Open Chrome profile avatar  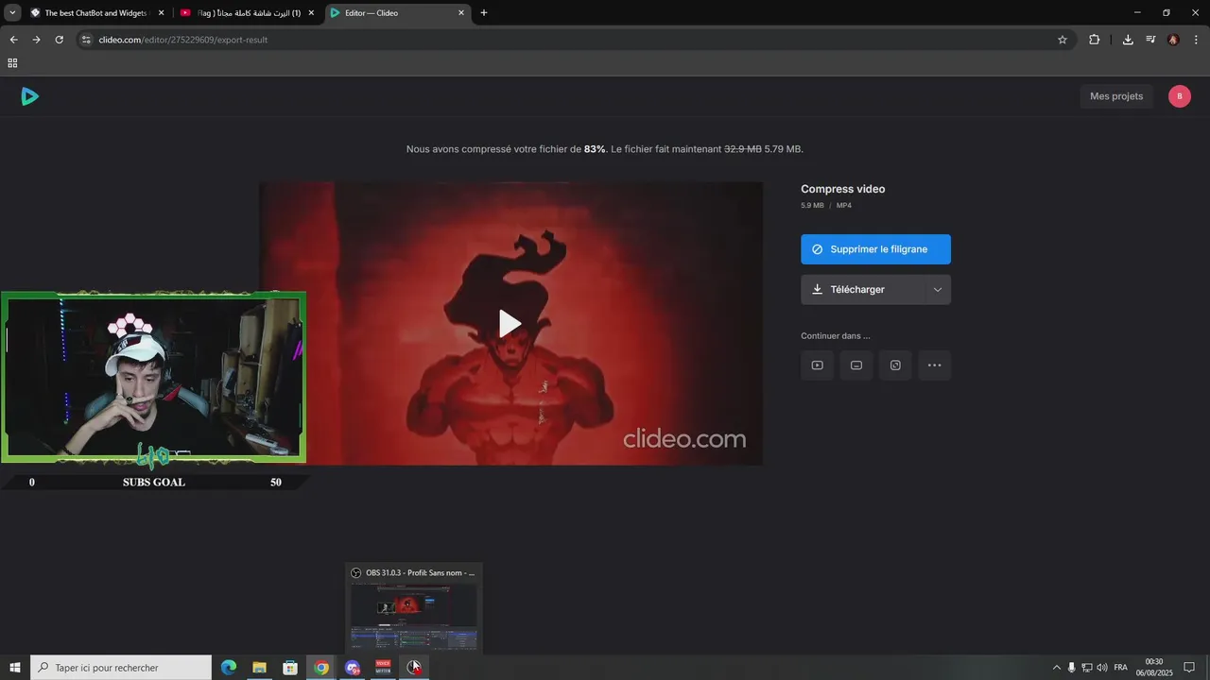click(1173, 40)
